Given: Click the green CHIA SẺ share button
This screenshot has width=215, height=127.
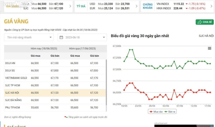Looking at the screenshot, I should point(205,22).
